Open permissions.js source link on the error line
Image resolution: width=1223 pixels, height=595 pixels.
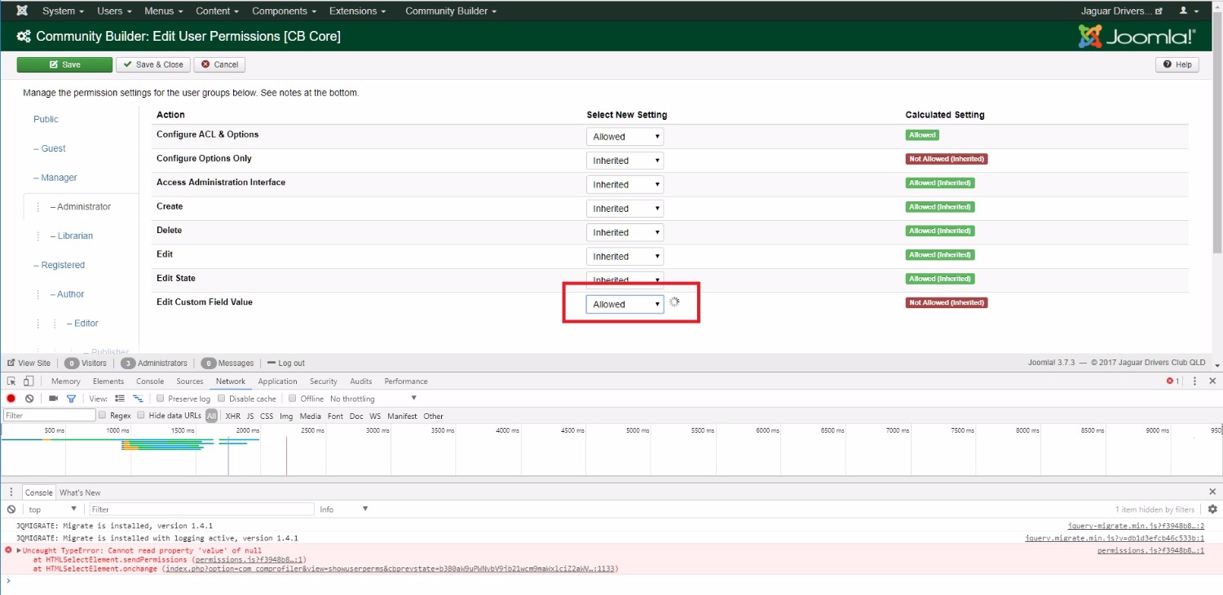coord(1150,550)
